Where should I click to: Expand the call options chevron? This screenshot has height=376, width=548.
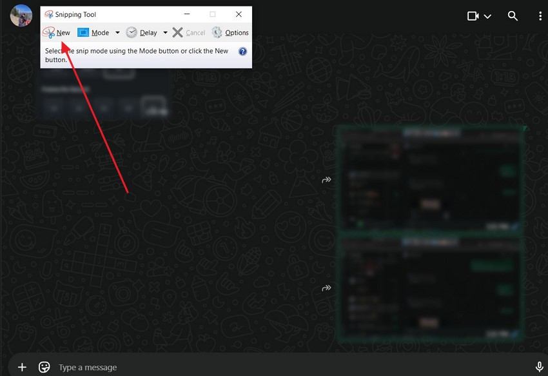pyautogui.click(x=488, y=16)
